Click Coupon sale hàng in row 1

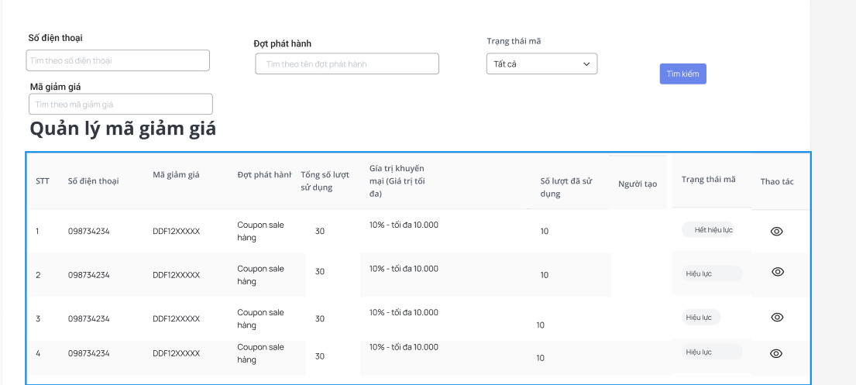(260, 232)
